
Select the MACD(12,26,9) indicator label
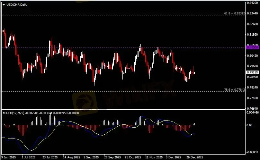13,113
